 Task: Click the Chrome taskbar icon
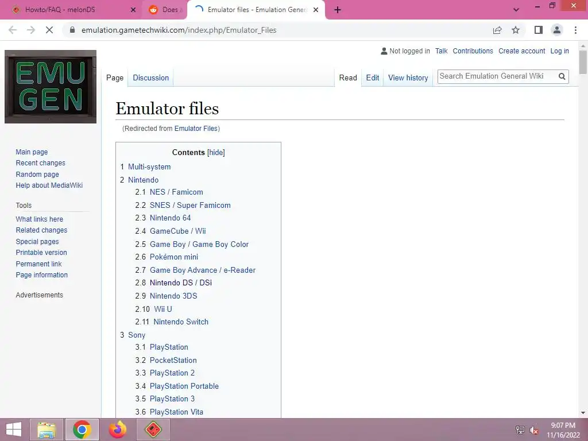(x=82, y=430)
